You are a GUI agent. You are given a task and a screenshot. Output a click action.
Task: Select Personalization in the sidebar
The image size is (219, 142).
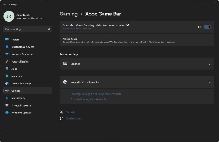click(x=28, y=62)
